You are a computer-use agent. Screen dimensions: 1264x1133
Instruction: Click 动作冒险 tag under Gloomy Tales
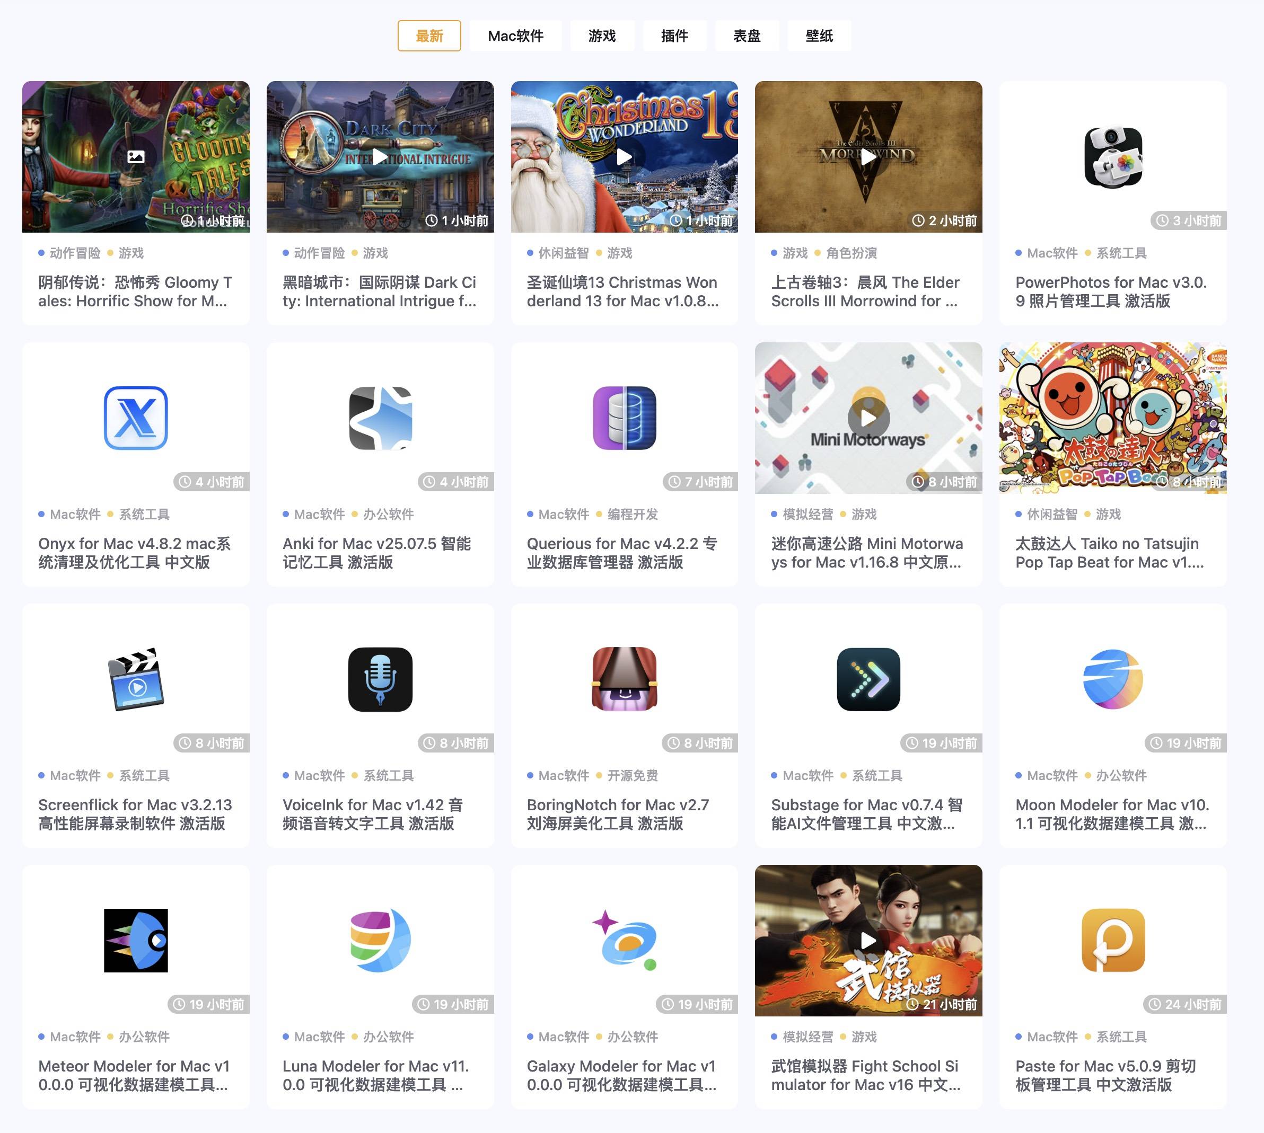click(75, 253)
